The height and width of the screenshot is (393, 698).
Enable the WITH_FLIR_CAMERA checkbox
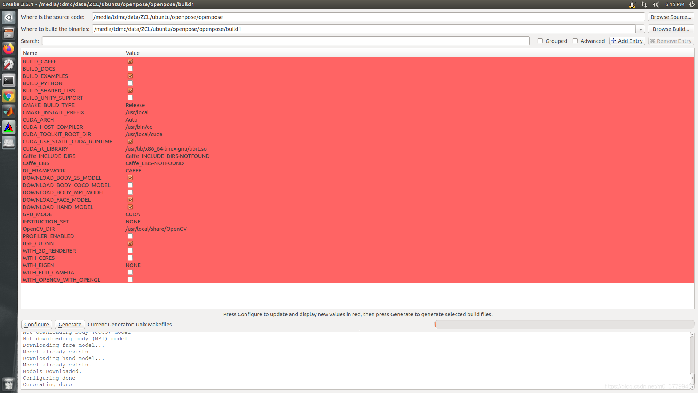pos(130,273)
